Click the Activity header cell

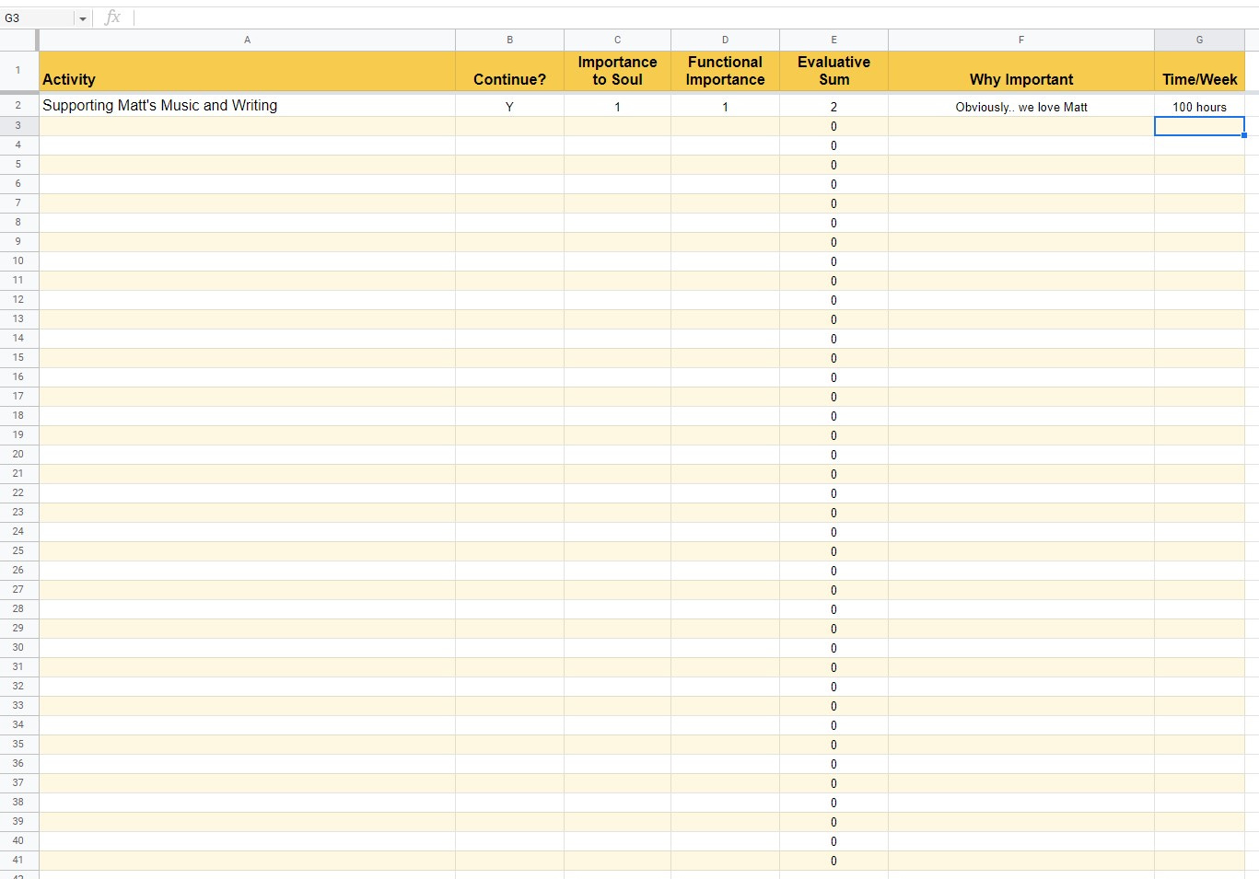(247, 71)
